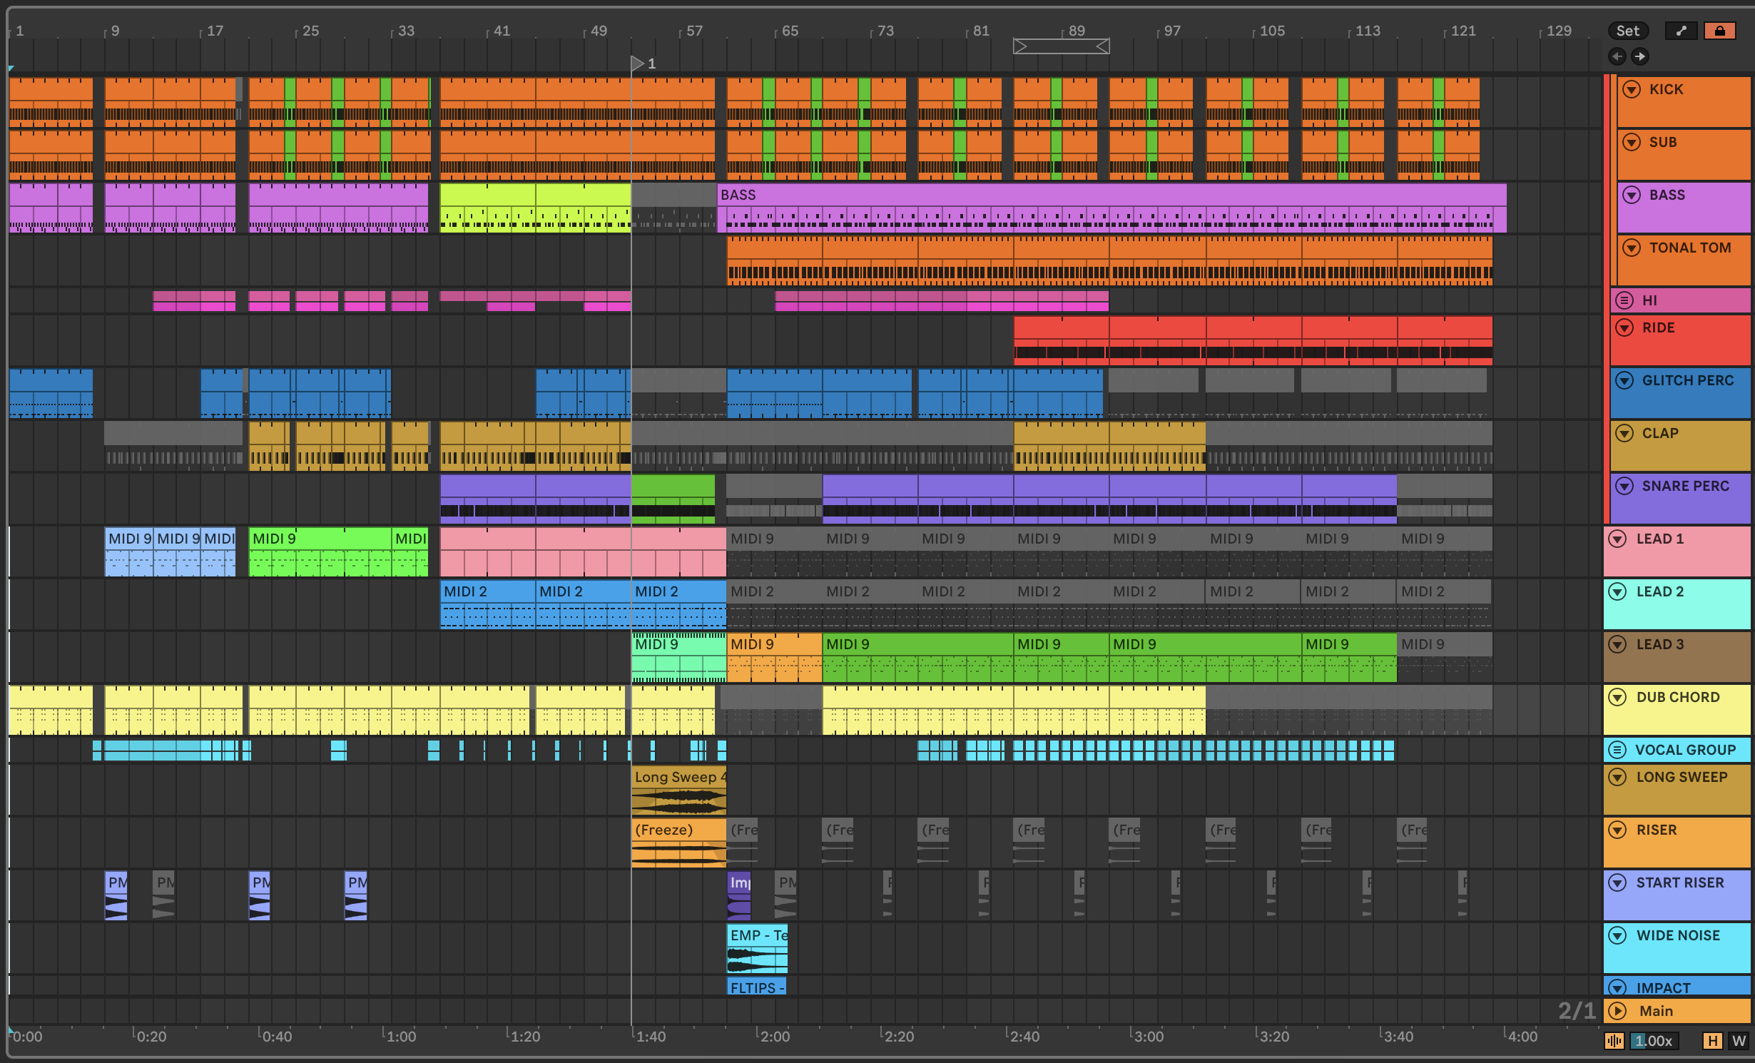Viewport: 1755px width, 1063px height.
Task: Fold the WIDE NOISE track
Action: (1617, 935)
